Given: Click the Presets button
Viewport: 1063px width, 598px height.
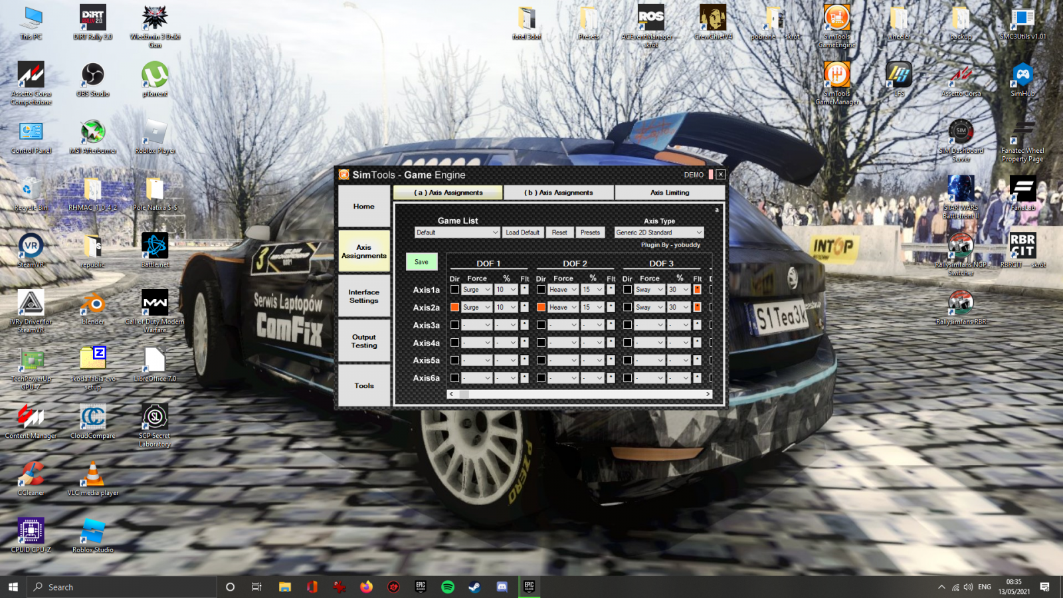Looking at the screenshot, I should (590, 233).
